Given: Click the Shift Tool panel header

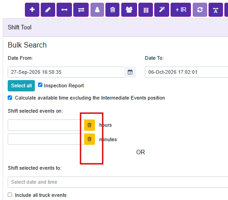Looking at the screenshot, I should 115,28.
